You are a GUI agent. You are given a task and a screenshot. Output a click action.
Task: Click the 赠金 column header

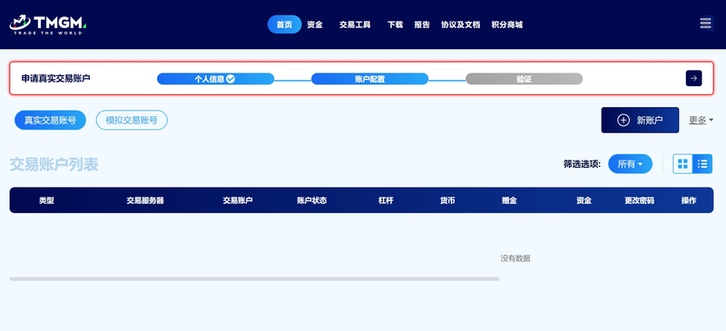509,200
